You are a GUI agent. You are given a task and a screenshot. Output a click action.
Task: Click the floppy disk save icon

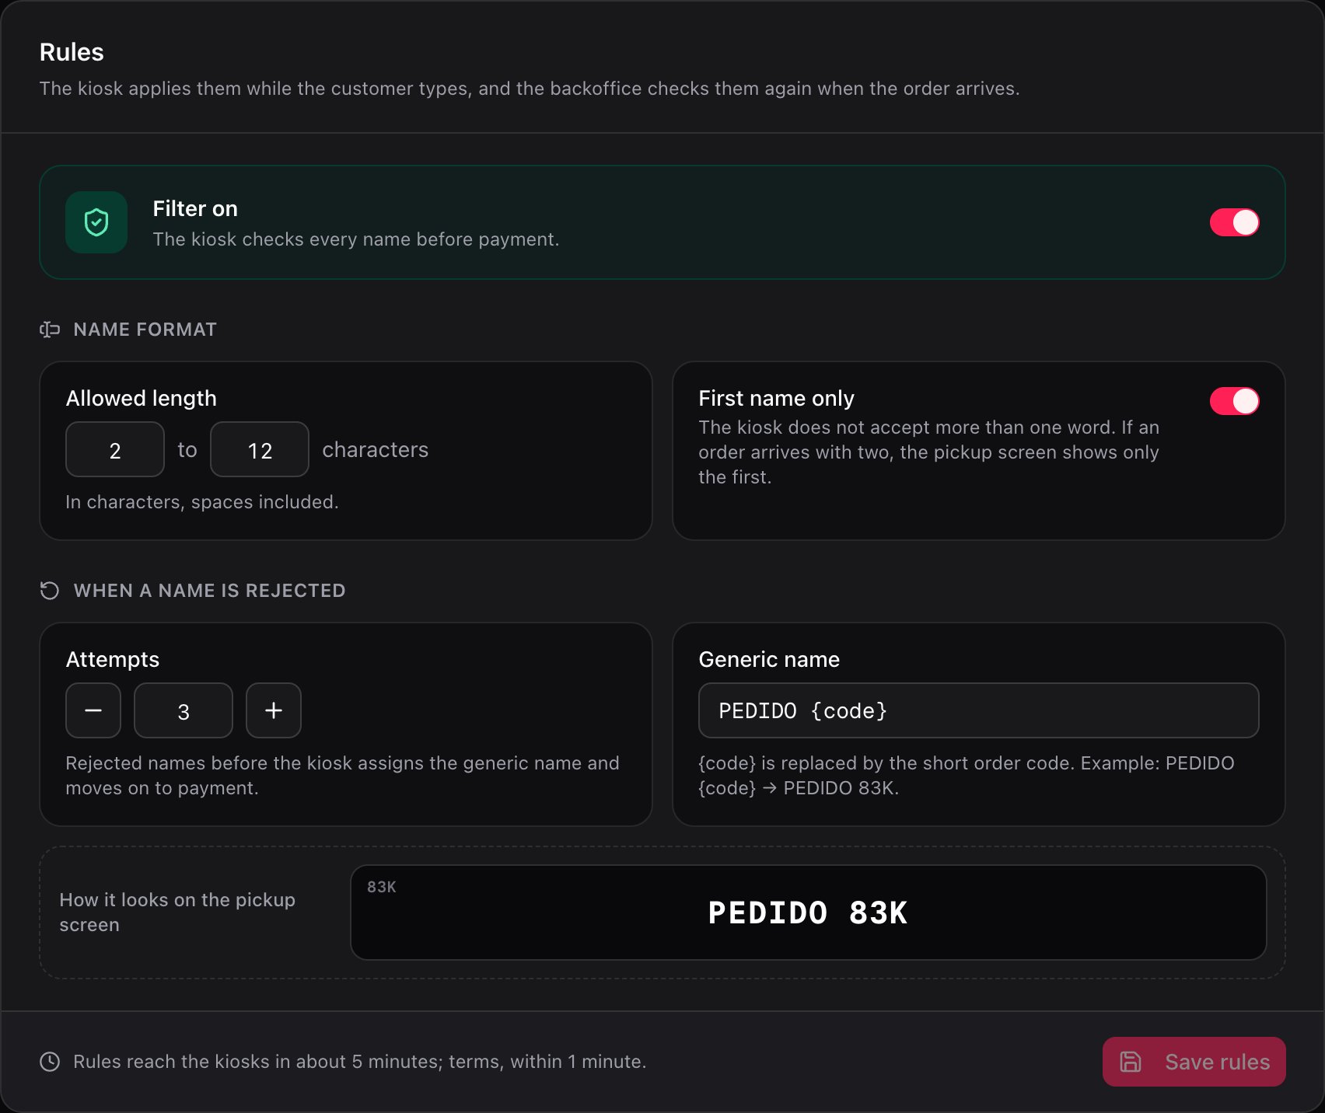pyautogui.click(x=1131, y=1062)
